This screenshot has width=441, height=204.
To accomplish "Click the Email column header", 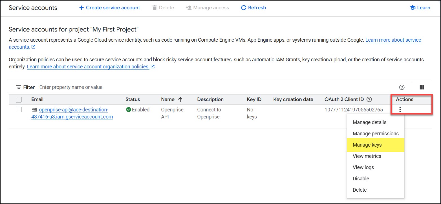I will [x=37, y=99].
